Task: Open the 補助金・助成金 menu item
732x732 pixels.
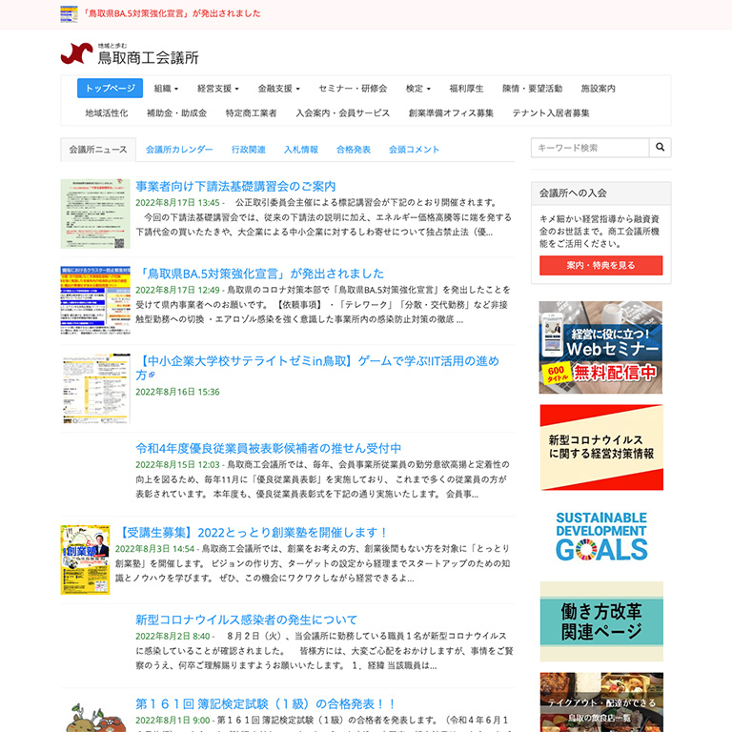Action: coord(177,113)
